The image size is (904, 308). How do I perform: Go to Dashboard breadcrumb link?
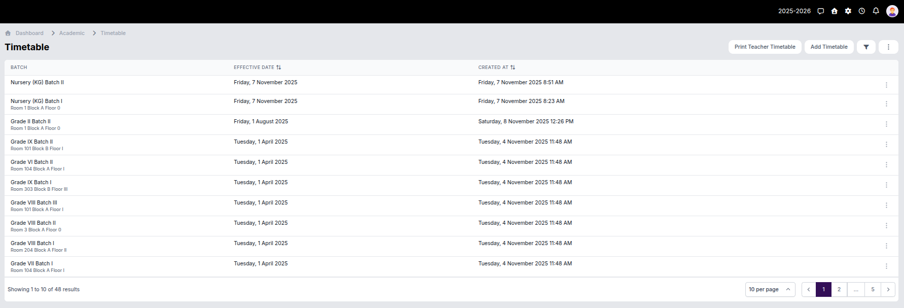(x=29, y=33)
